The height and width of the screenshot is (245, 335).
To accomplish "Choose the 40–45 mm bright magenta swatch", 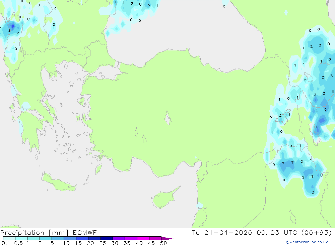I will coord(143,238).
